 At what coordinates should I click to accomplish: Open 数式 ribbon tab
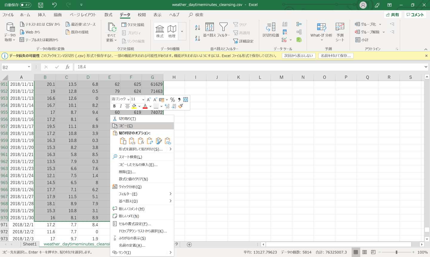pos(108,15)
